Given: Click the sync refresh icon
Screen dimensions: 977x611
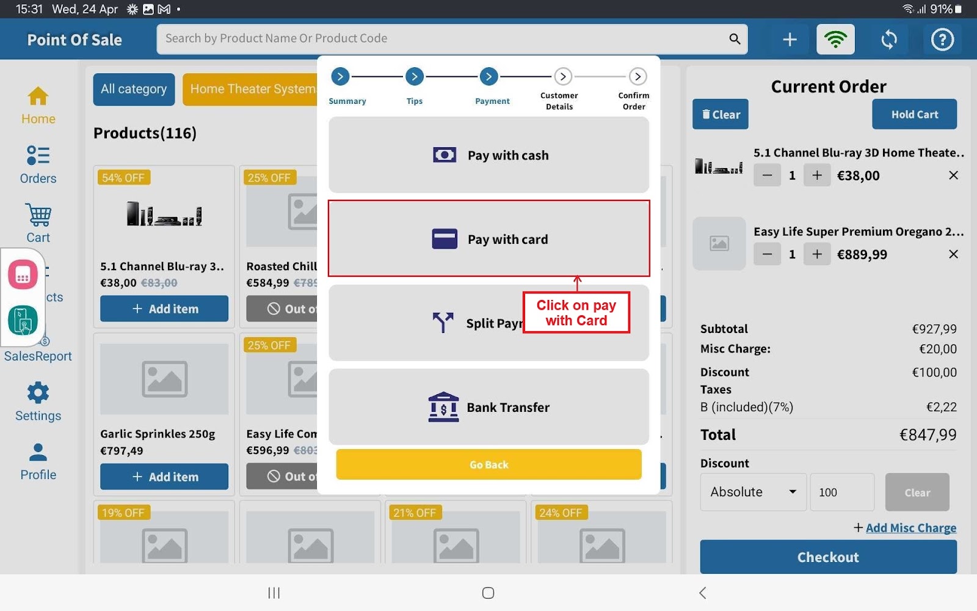Looking at the screenshot, I should tap(889, 40).
